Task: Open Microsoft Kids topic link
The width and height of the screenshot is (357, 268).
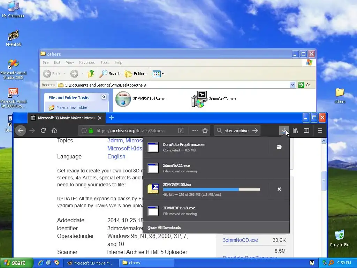Action: pyautogui.click(x=124, y=148)
